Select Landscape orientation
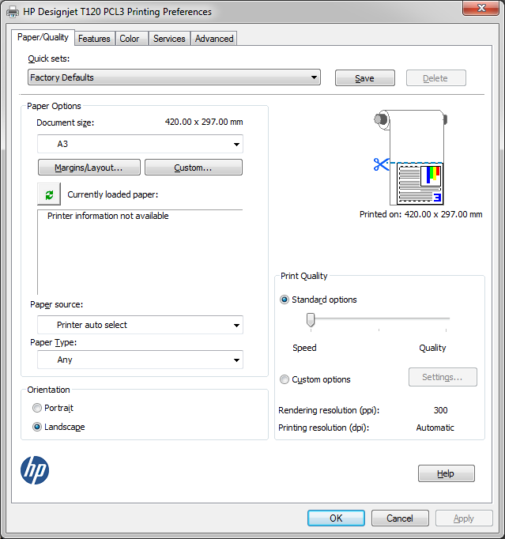Image resolution: width=505 pixels, height=539 pixels. click(37, 427)
